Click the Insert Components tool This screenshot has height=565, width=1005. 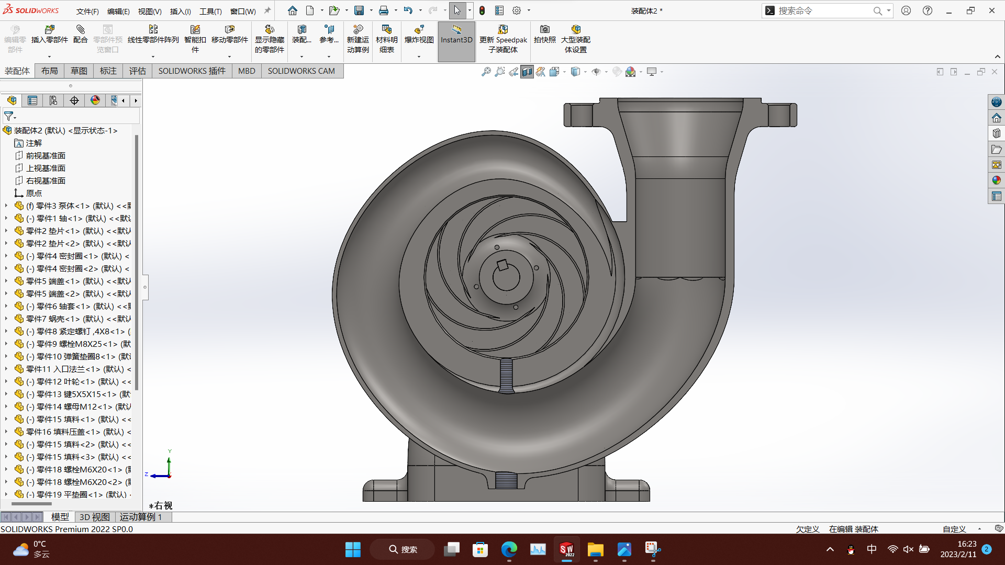coord(50,35)
